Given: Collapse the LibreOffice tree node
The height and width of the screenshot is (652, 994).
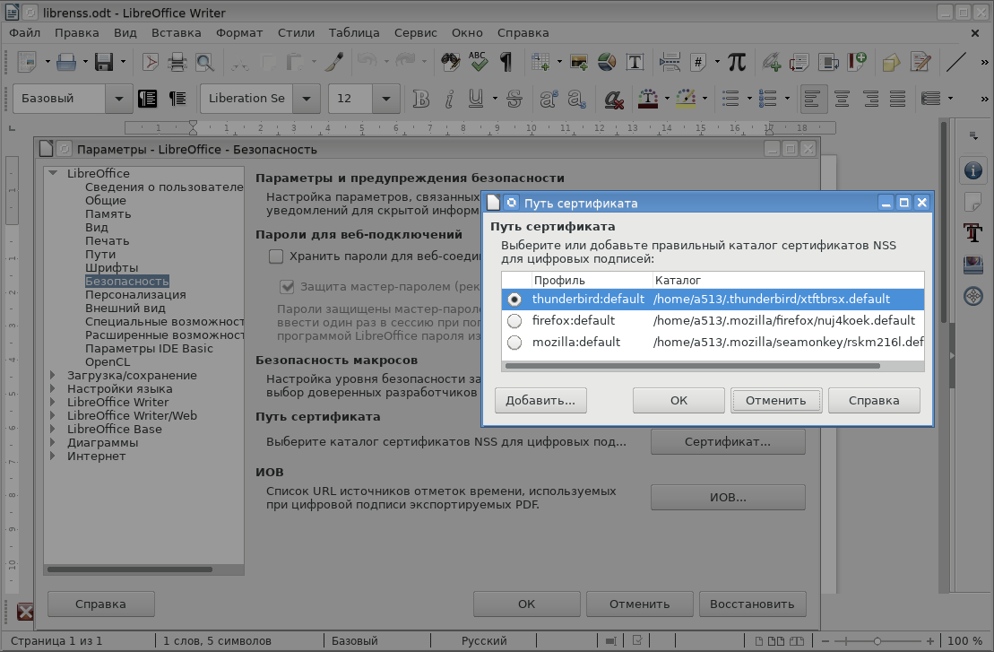Looking at the screenshot, I should tap(53, 173).
